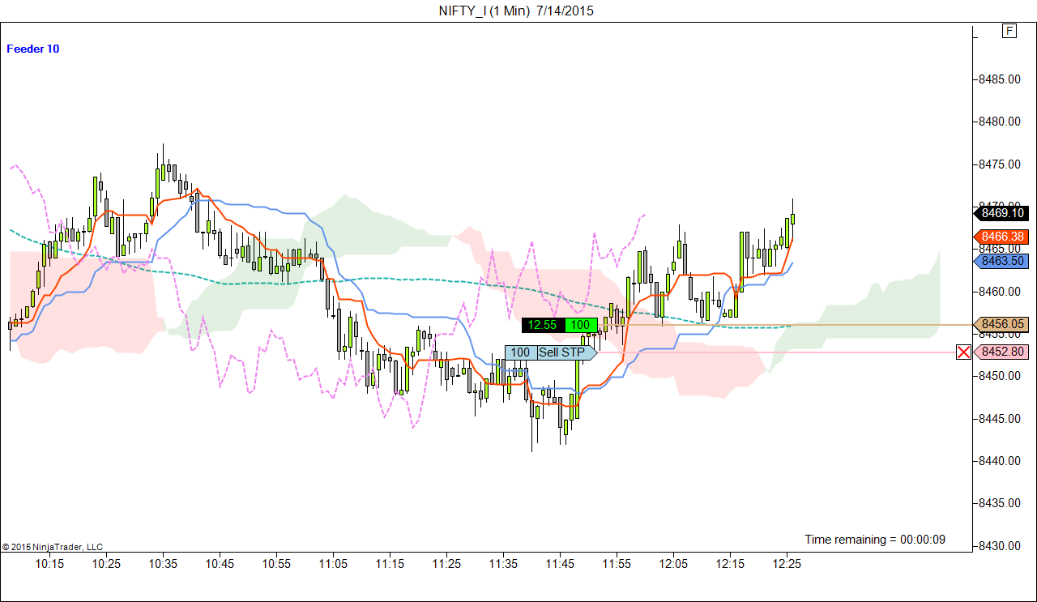Viewport: 1037px width, 602px height.
Task: Click the 10:15 time axis label
Action: (x=49, y=564)
